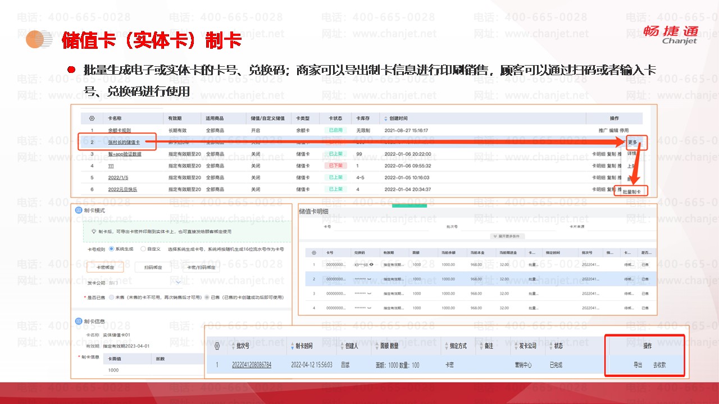Choose 详情 from the more menu
Screen dimensions: 719x404
point(632,153)
